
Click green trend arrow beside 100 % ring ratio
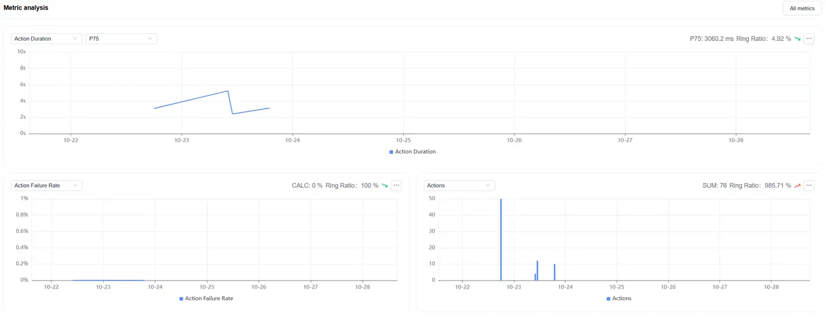(385, 186)
